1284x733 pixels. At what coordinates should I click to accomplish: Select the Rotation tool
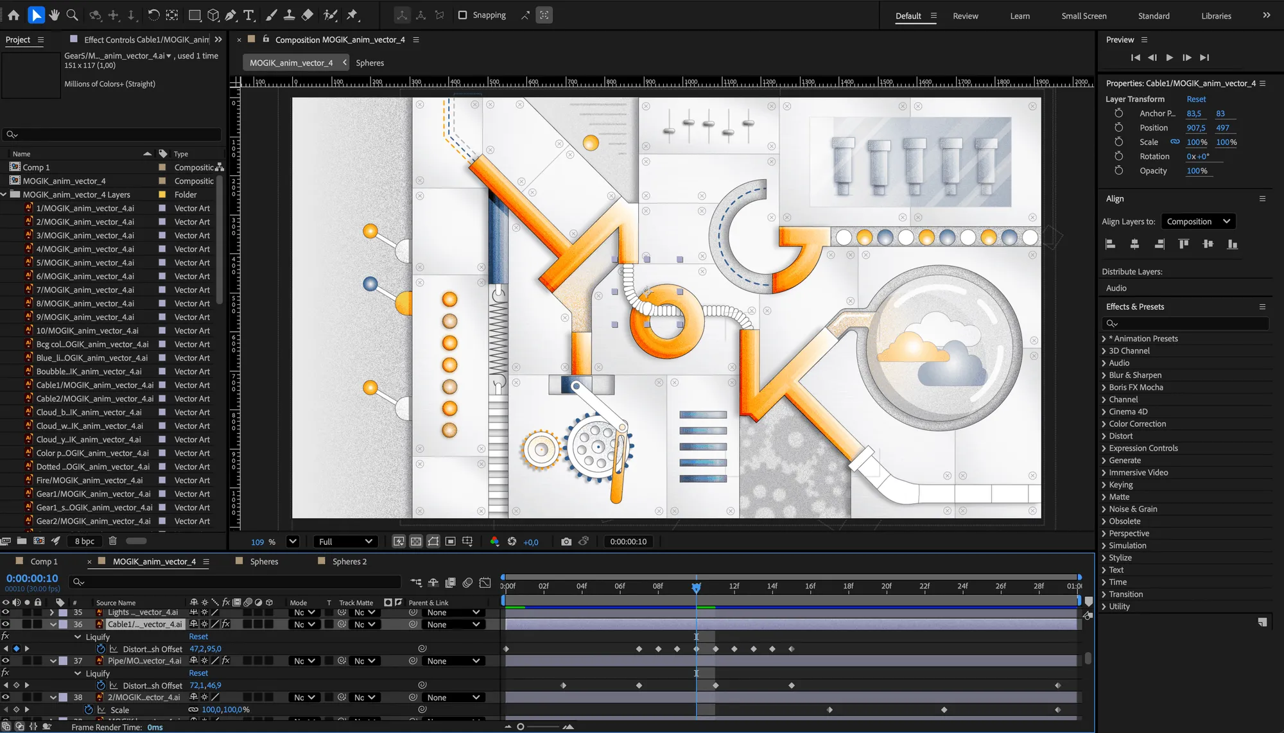coord(153,15)
